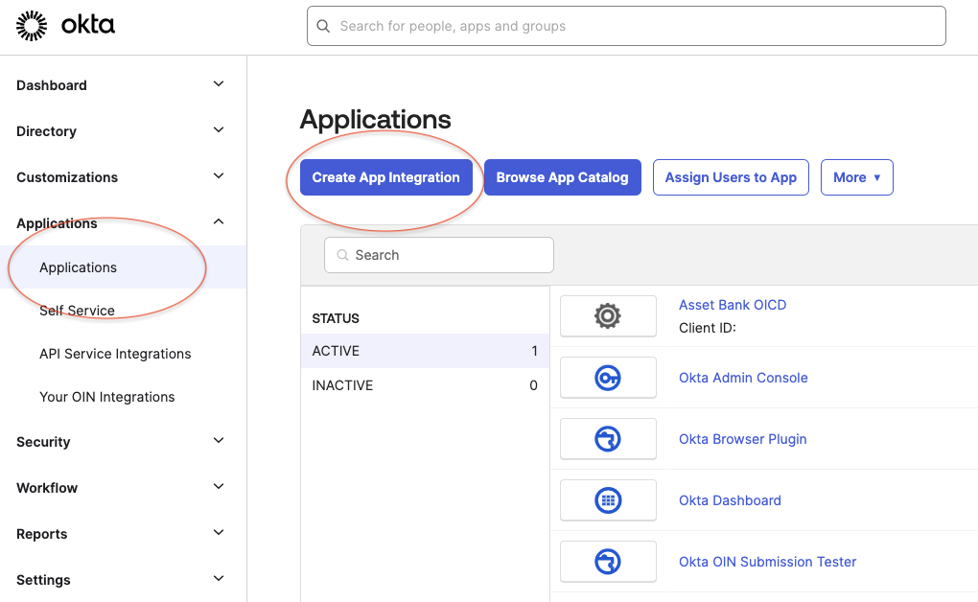This screenshot has width=978, height=602.
Task: Collapse the Applications section chevron
Action: (219, 221)
